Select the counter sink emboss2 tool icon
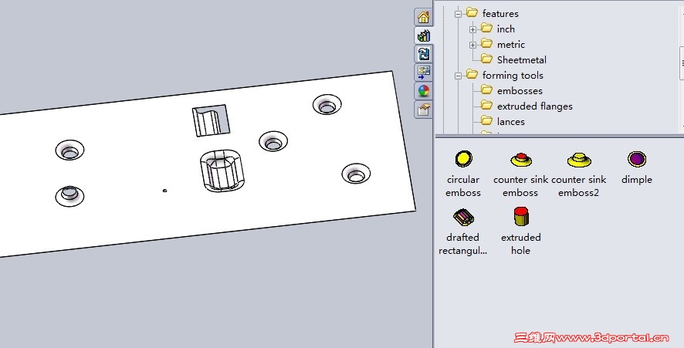This screenshot has height=348, width=684. pyautogui.click(x=579, y=160)
